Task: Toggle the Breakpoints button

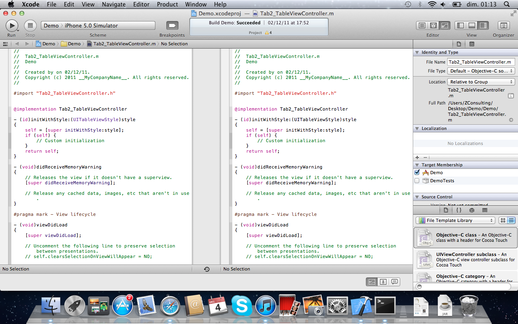Action: pyautogui.click(x=172, y=26)
